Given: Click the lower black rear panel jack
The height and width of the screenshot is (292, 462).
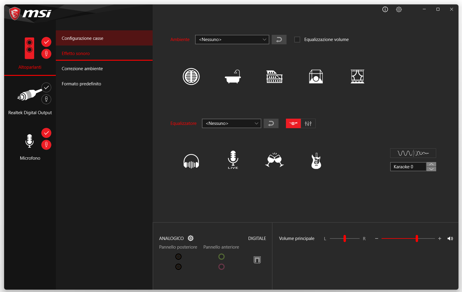Looking at the screenshot, I should point(178,267).
